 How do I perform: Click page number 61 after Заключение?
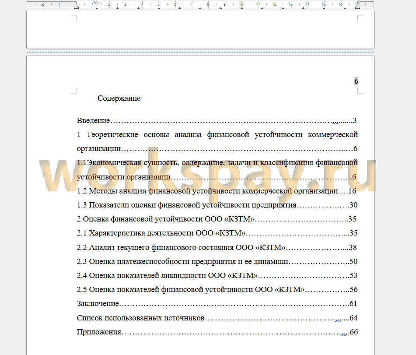click(x=353, y=303)
